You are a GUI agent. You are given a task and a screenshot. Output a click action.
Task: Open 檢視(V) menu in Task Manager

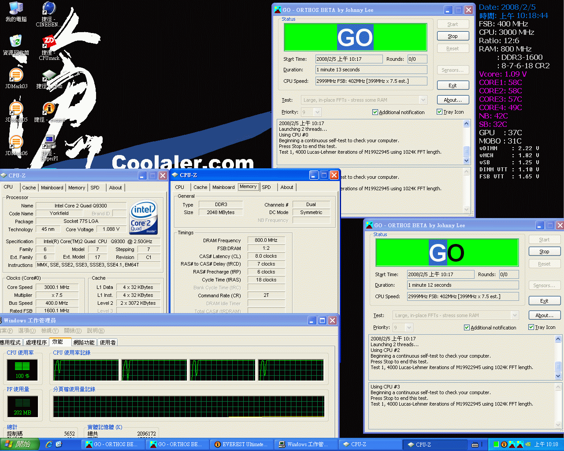tap(50, 331)
